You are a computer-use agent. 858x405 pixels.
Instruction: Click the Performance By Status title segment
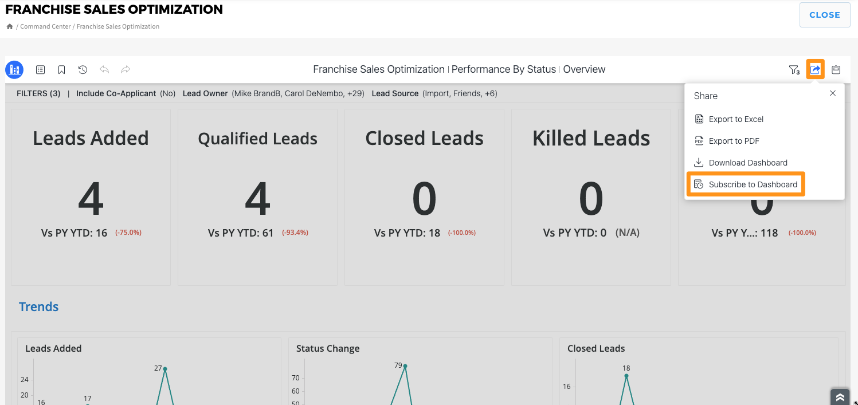pos(504,69)
